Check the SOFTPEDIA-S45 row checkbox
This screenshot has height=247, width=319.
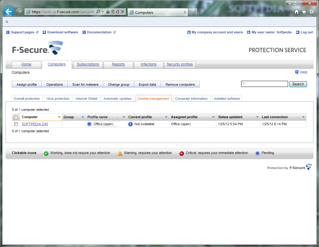click(16, 124)
